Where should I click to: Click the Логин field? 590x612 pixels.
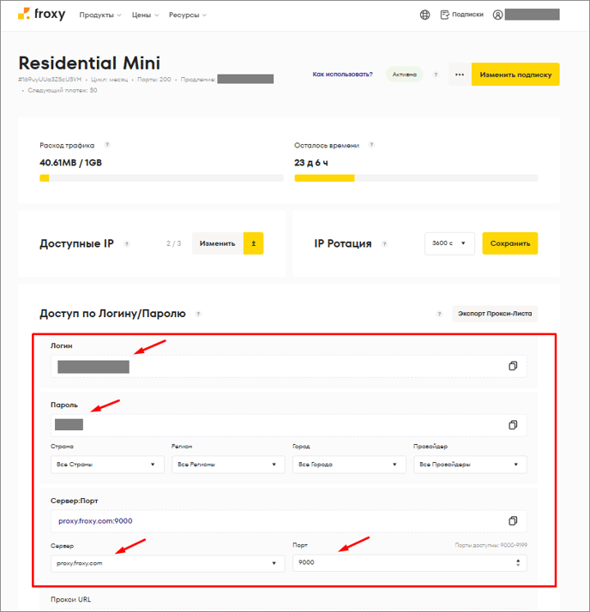(288, 366)
